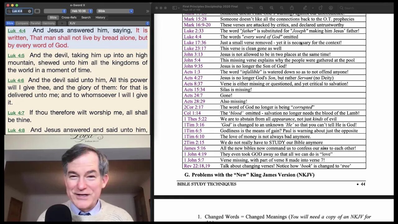Click the Mark 15:28 table cell
The width and height of the screenshot is (398, 224).
pos(195,19)
